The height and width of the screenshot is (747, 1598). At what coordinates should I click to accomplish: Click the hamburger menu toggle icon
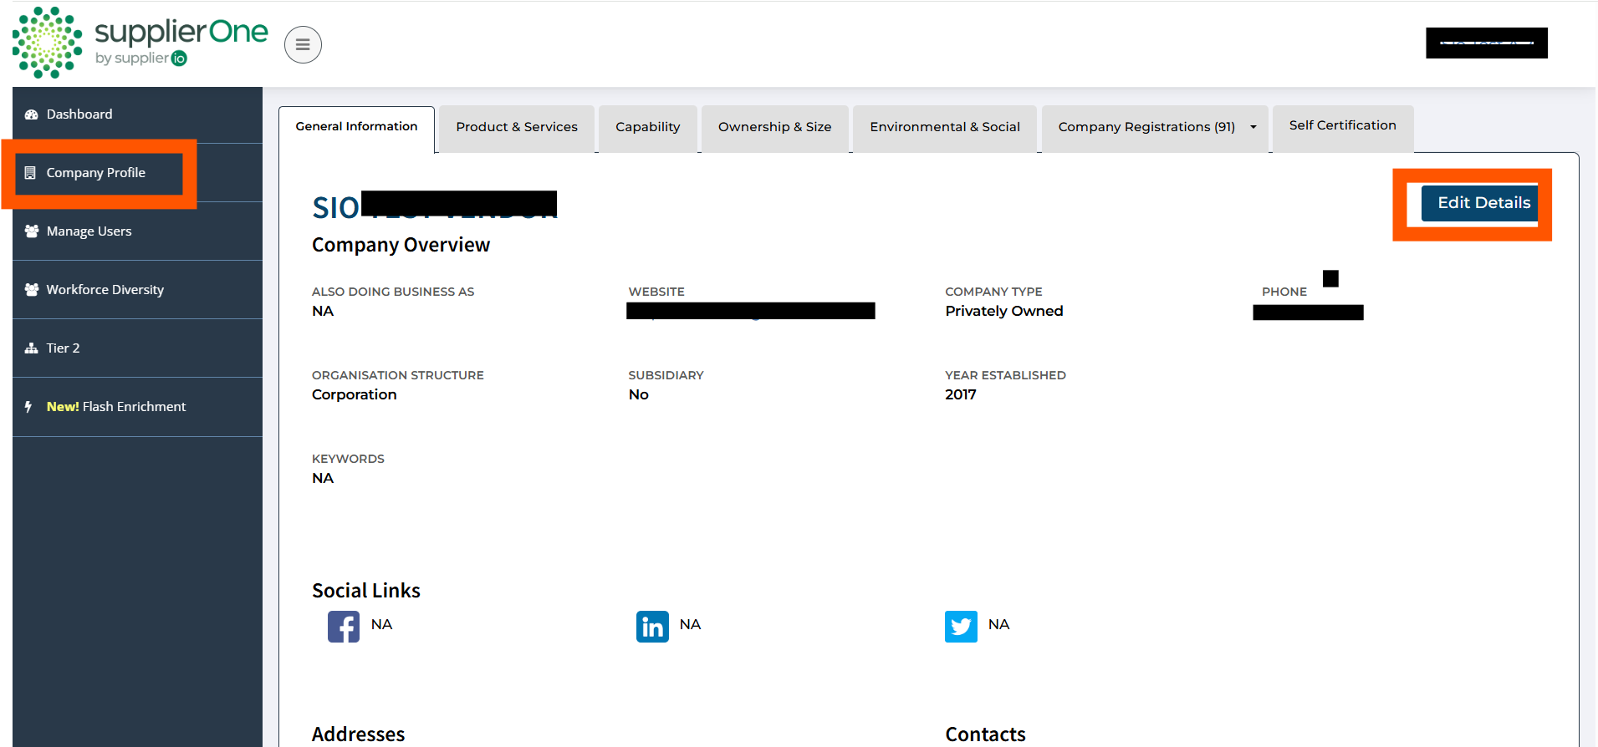(303, 45)
